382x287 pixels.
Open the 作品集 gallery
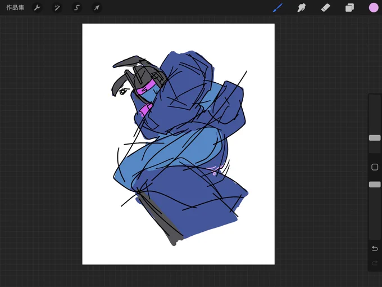[15, 8]
